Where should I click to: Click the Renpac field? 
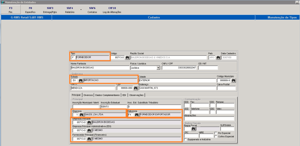coord(225,105)
